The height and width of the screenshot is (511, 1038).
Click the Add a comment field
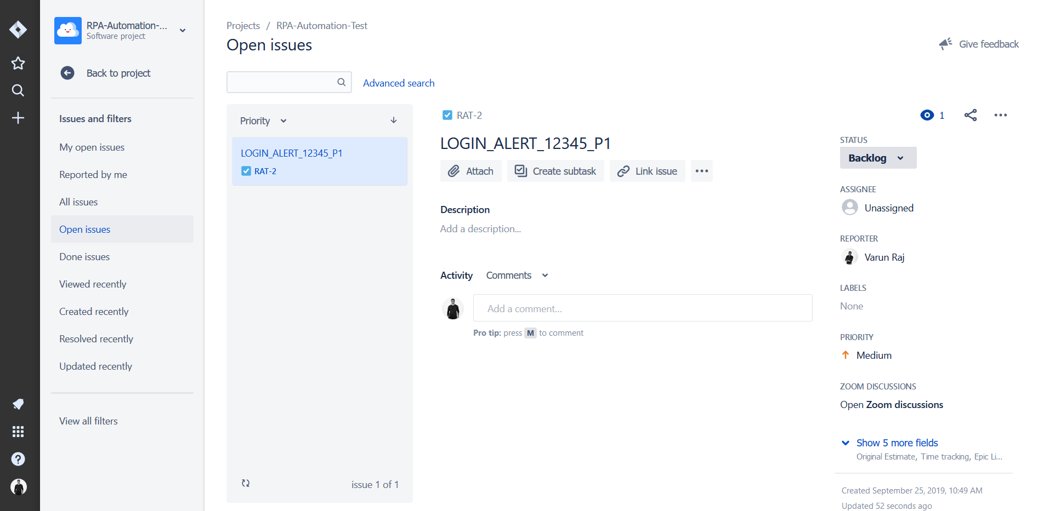click(x=642, y=308)
